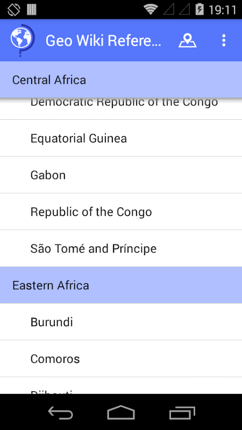This screenshot has width=242, height=430.
Task: Tap the Wi-Fi status bar icon
Action: [x=151, y=10]
